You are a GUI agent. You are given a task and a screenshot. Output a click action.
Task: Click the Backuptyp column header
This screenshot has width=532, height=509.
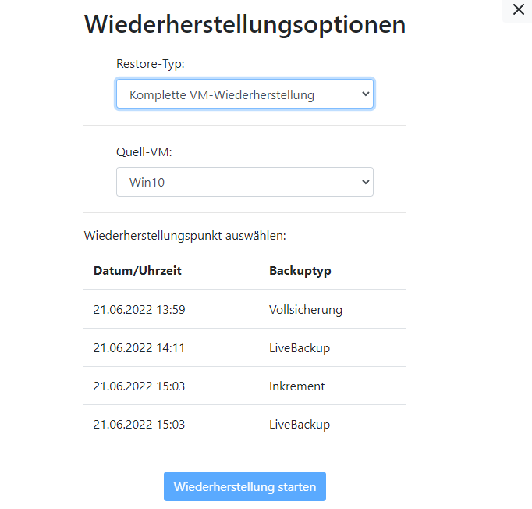pos(300,271)
